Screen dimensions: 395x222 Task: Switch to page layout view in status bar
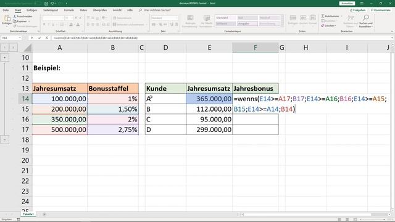pos(347,220)
